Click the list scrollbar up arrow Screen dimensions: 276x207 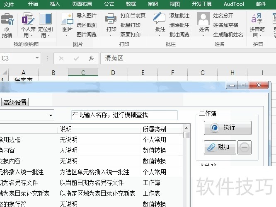(x=186, y=128)
